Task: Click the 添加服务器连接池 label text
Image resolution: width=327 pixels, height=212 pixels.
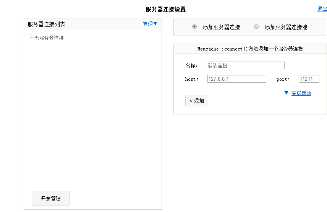Action: pos(286,27)
